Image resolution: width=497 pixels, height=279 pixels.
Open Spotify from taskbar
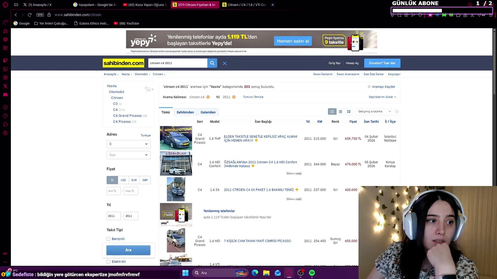point(312,273)
